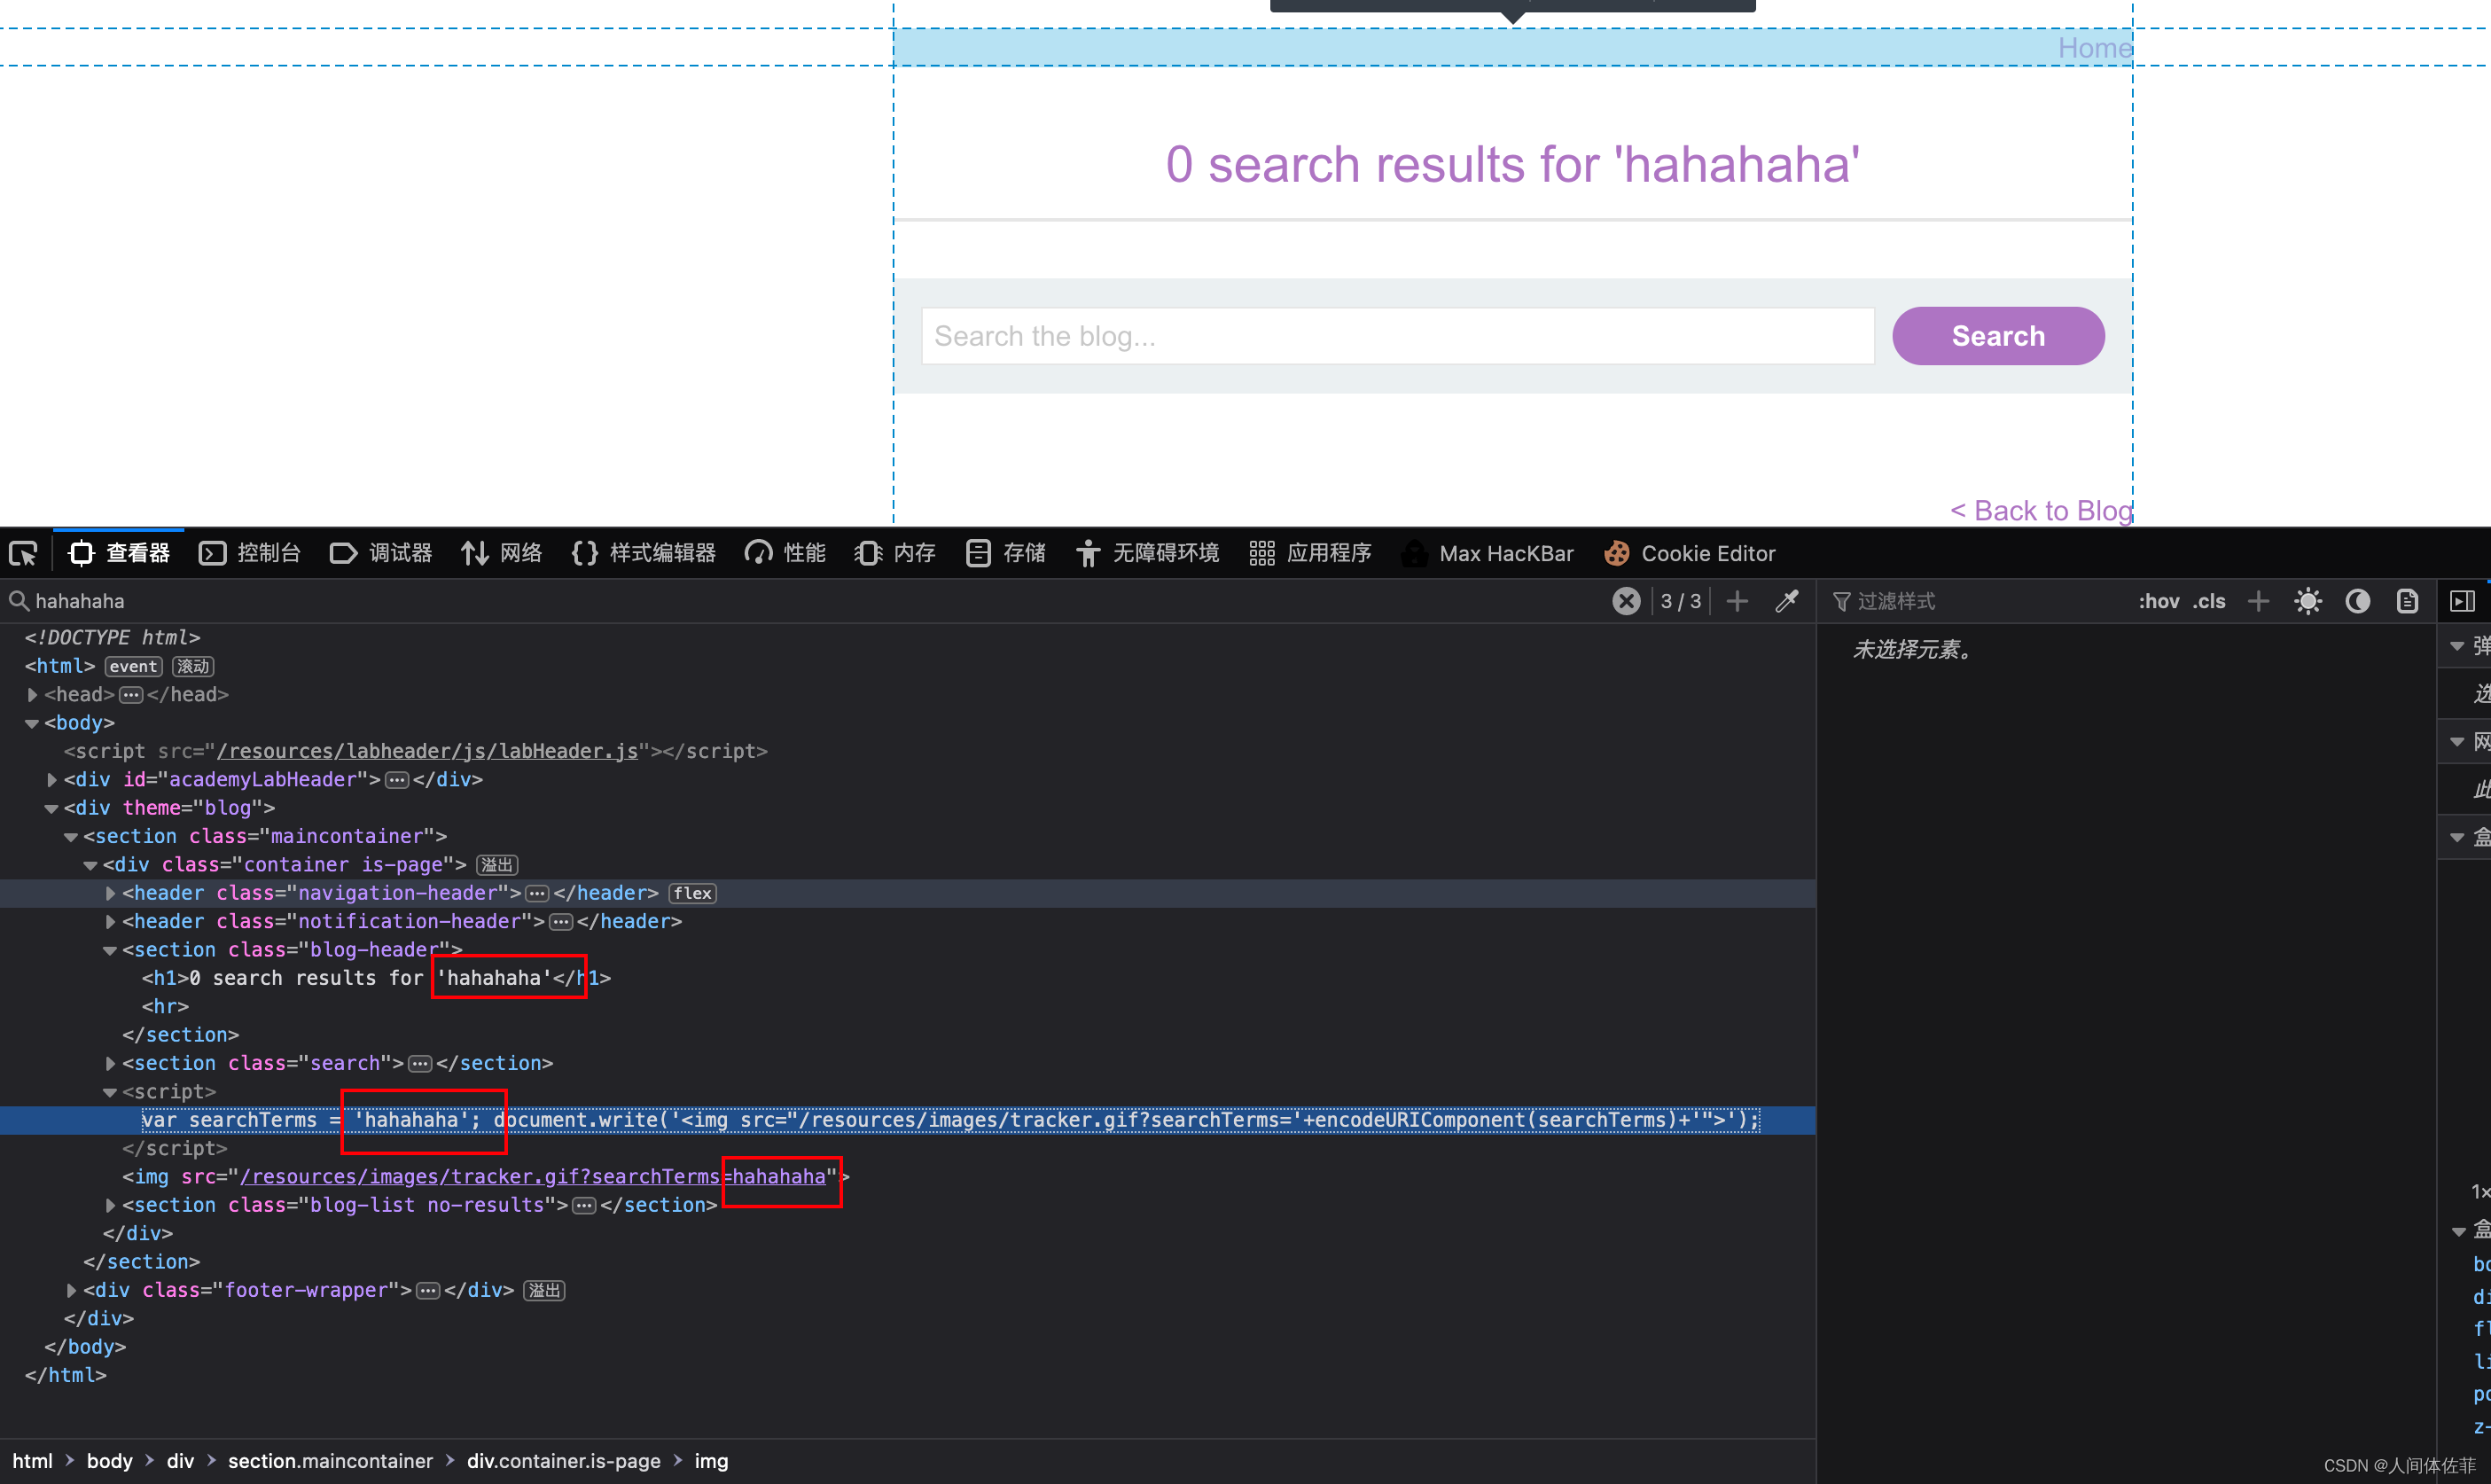
Task: Collapse the blog-header section node
Action: tap(110, 950)
